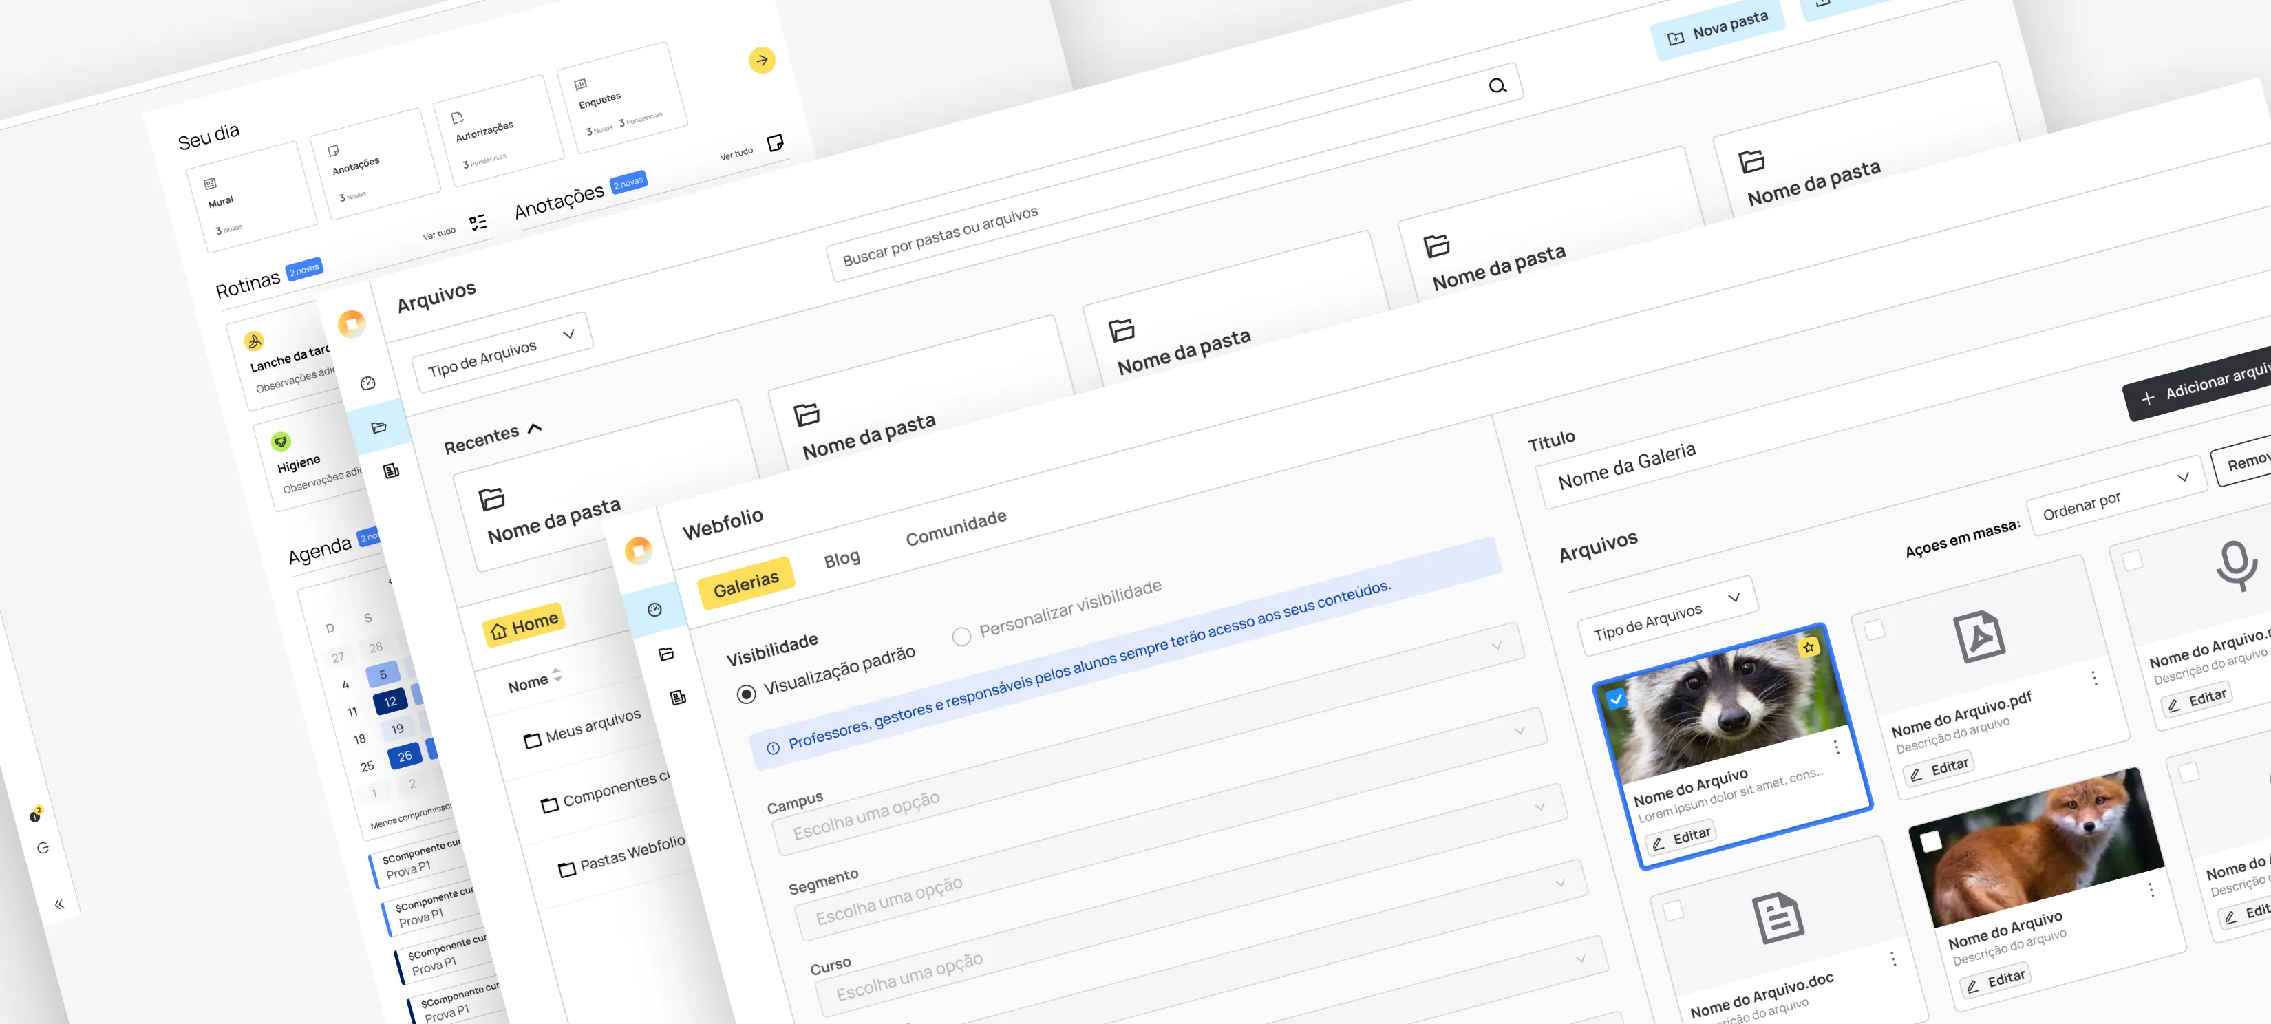Check the microphone audio file checkbox
The height and width of the screenshot is (1024, 2271).
[x=2132, y=559]
